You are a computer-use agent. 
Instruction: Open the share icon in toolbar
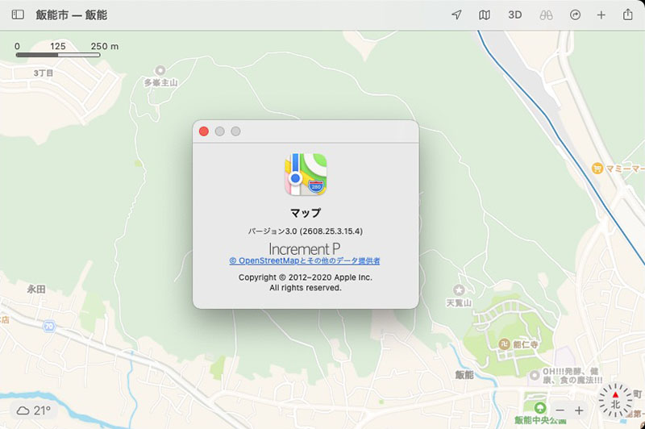[x=628, y=15]
